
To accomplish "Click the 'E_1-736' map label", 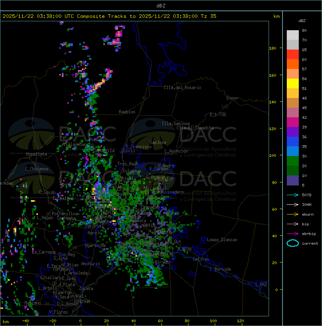I will click(x=218, y=115).
